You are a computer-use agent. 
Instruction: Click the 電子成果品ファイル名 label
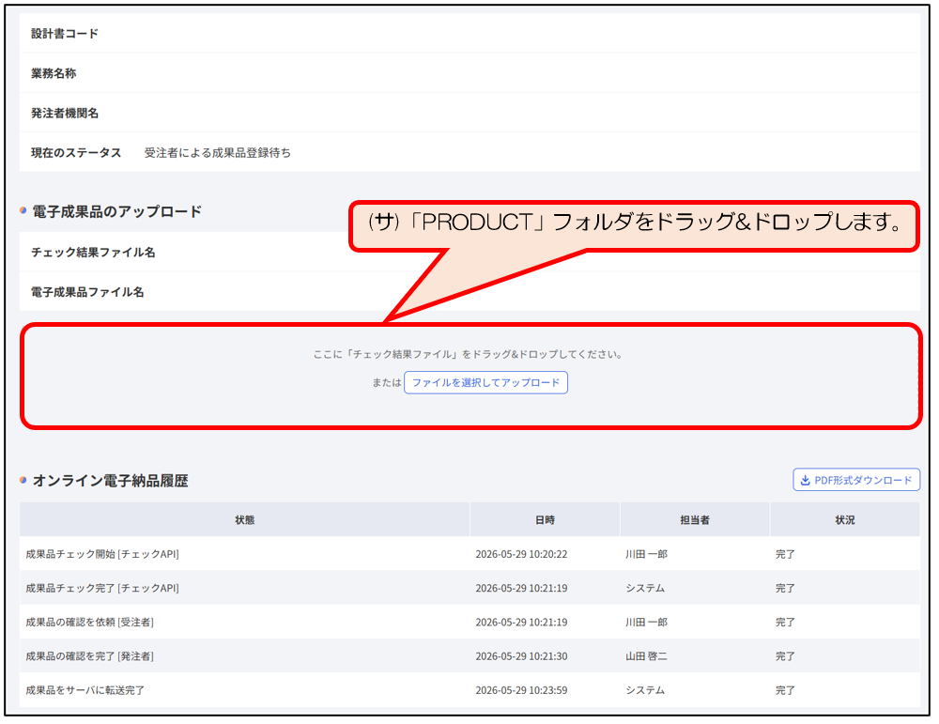[x=87, y=292]
